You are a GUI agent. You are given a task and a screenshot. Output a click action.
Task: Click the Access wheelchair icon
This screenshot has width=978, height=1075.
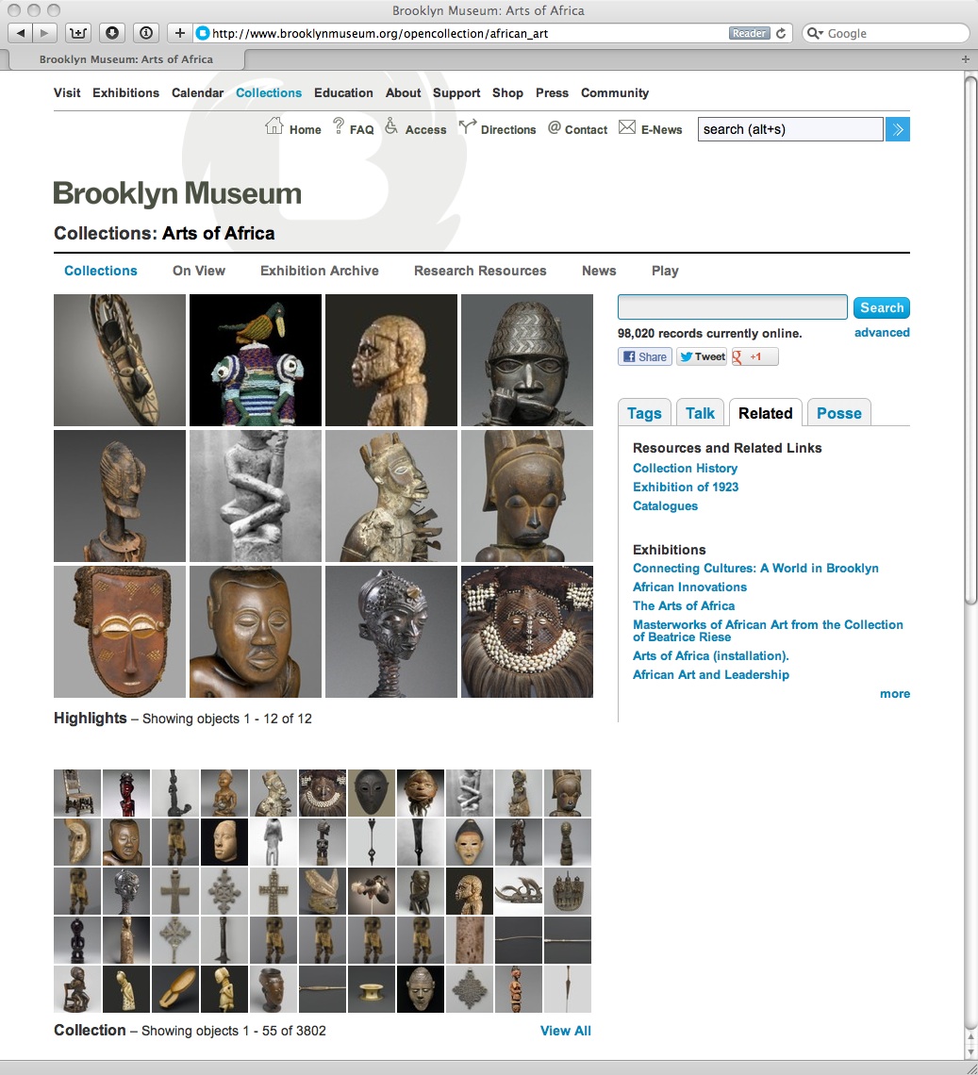[391, 126]
